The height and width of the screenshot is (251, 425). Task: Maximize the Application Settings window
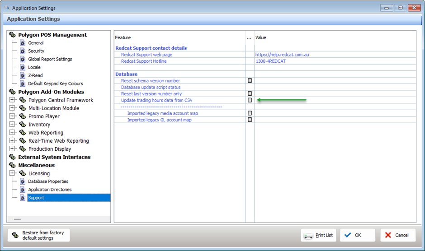[400, 8]
